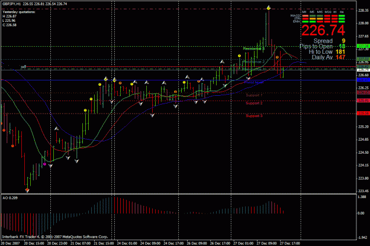This screenshot has width=370, height=246.
Task: Click the blue pivot price tag on axis
Action: click(x=363, y=80)
